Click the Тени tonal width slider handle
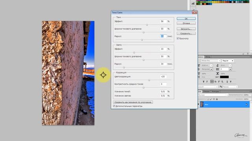 (x=143, y=32)
